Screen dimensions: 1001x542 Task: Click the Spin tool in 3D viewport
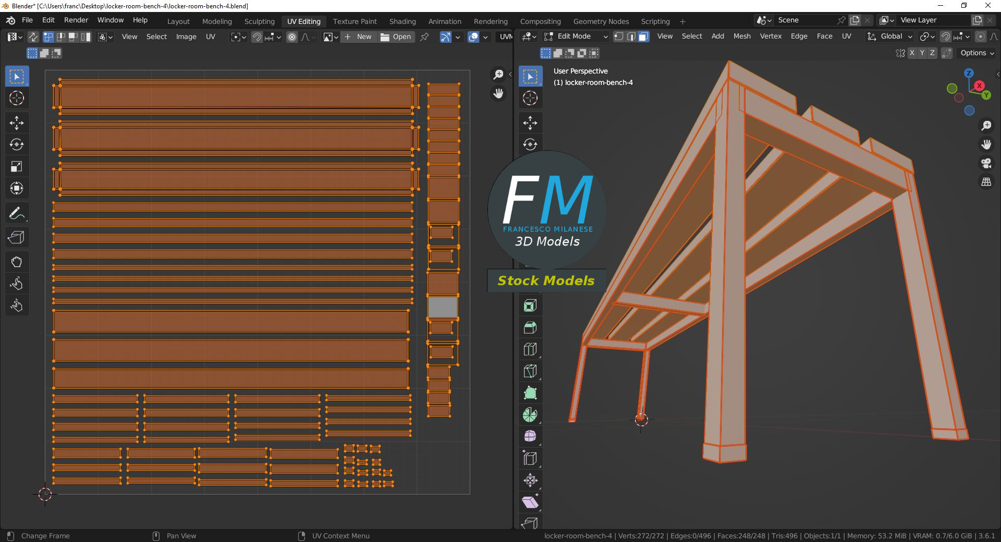pyautogui.click(x=530, y=415)
